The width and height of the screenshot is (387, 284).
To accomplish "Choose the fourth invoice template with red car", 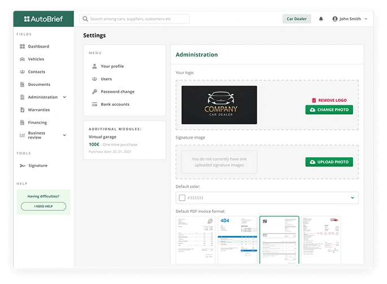I will click(x=321, y=239).
